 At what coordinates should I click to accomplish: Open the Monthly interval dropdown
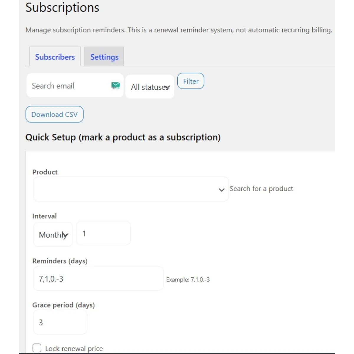(53, 235)
